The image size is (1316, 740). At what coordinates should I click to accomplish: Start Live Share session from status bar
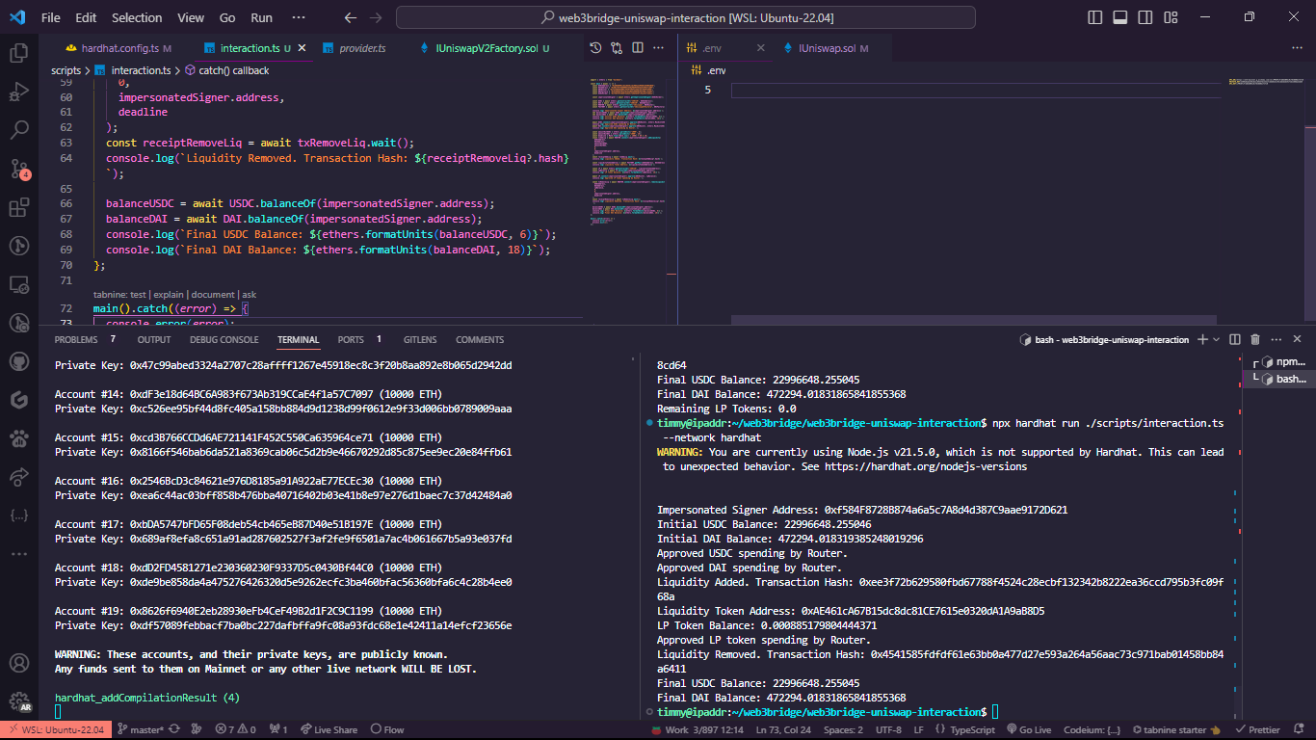click(329, 729)
